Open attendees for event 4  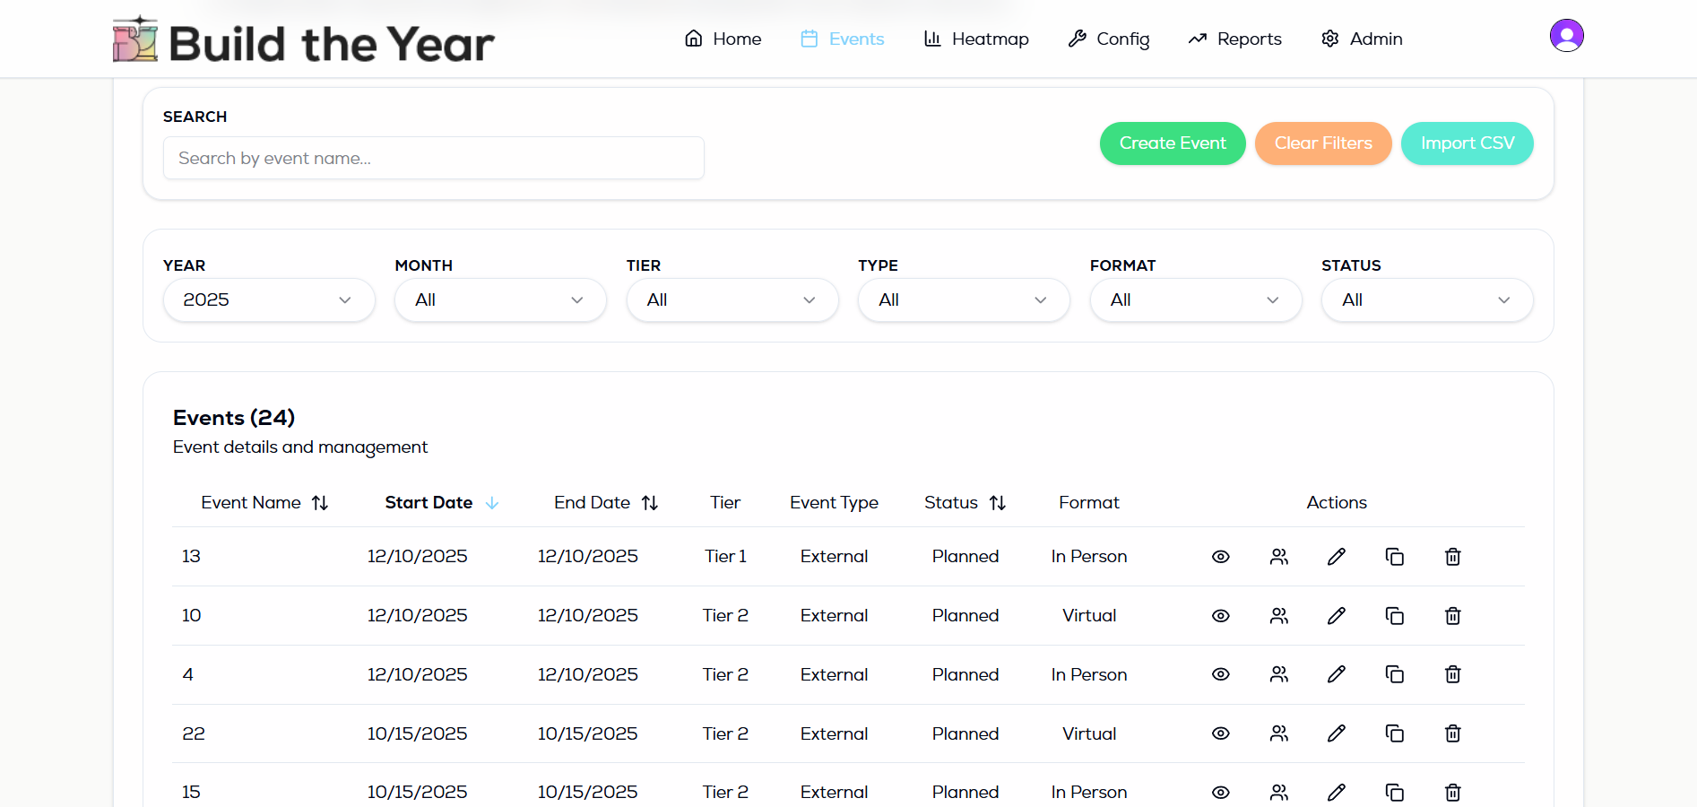point(1279,674)
